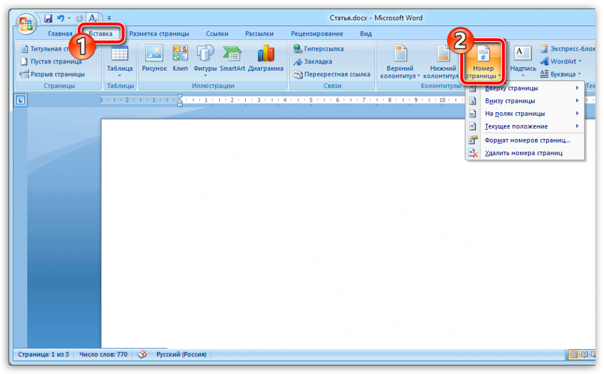Open the Таблица insert menu
This screenshot has height=374, width=604.
[x=120, y=62]
